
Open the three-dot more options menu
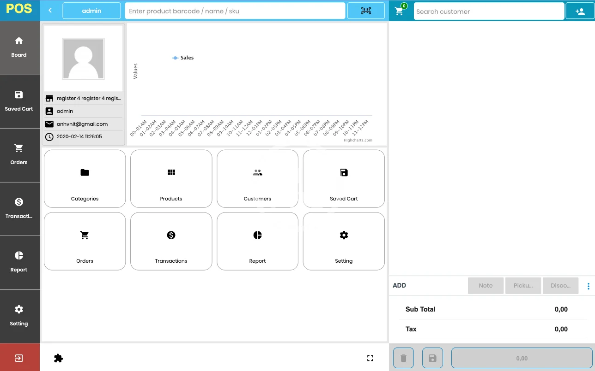588,286
